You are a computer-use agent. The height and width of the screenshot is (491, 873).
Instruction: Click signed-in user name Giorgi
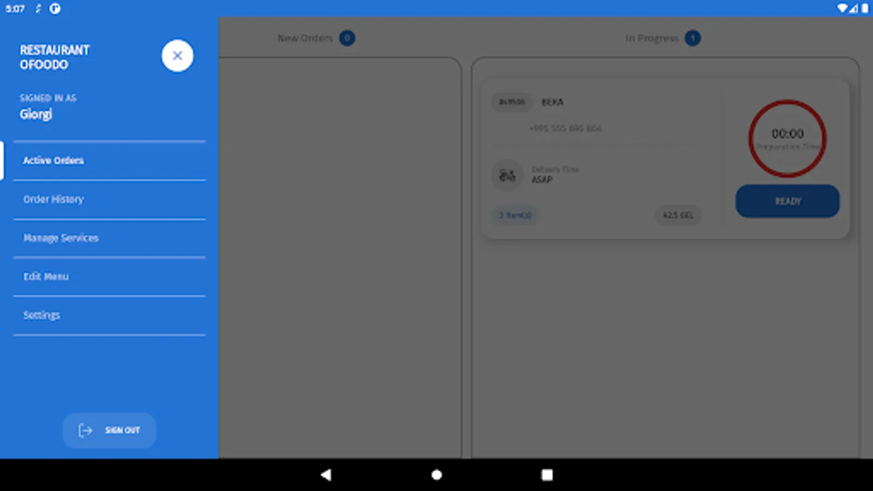coord(36,115)
